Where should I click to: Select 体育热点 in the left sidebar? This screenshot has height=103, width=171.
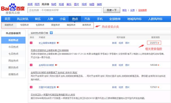13,74
